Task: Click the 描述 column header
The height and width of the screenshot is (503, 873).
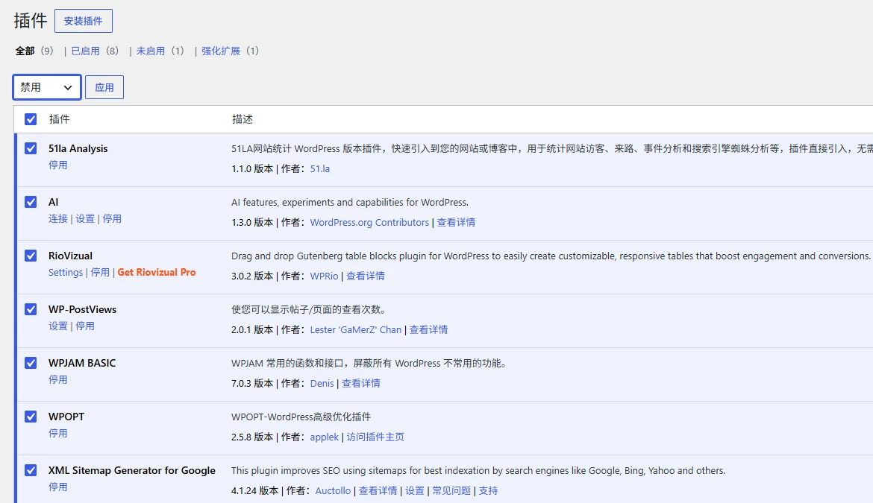Action: 242,119
